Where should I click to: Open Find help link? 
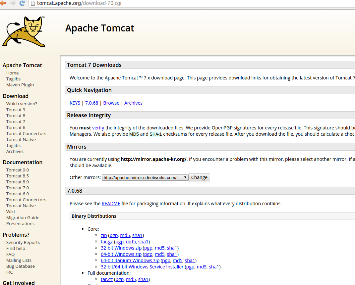pyautogui.click(x=16, y=248)
